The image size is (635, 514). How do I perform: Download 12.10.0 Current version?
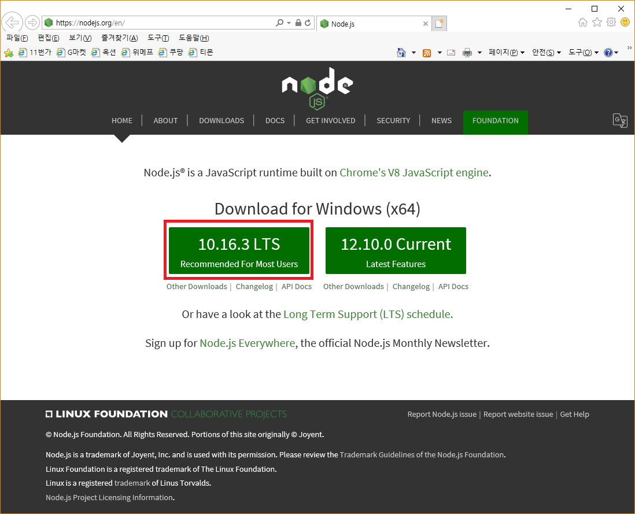tap(396, 250)
